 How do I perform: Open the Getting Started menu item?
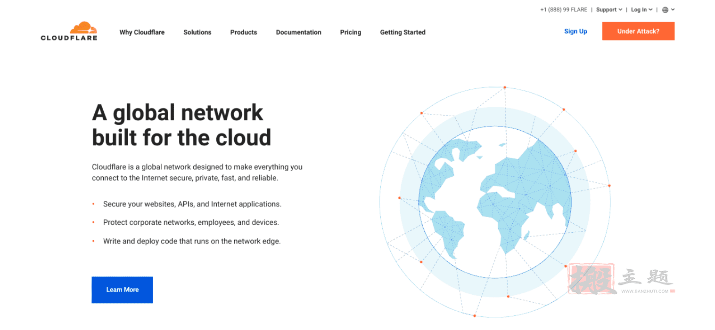click(x=403, y=32)
